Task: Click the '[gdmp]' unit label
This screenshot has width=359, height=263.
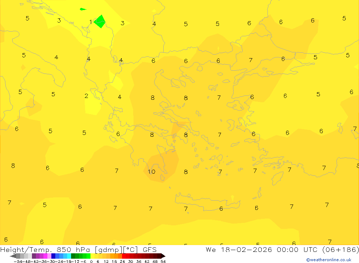Action: click(108, 250)
